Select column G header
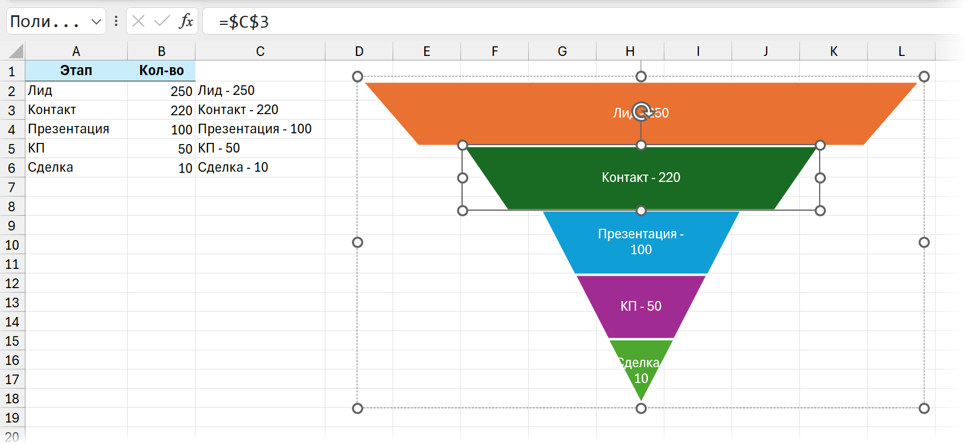This screenshot has width=966, height=444. (x=562, y=51)
